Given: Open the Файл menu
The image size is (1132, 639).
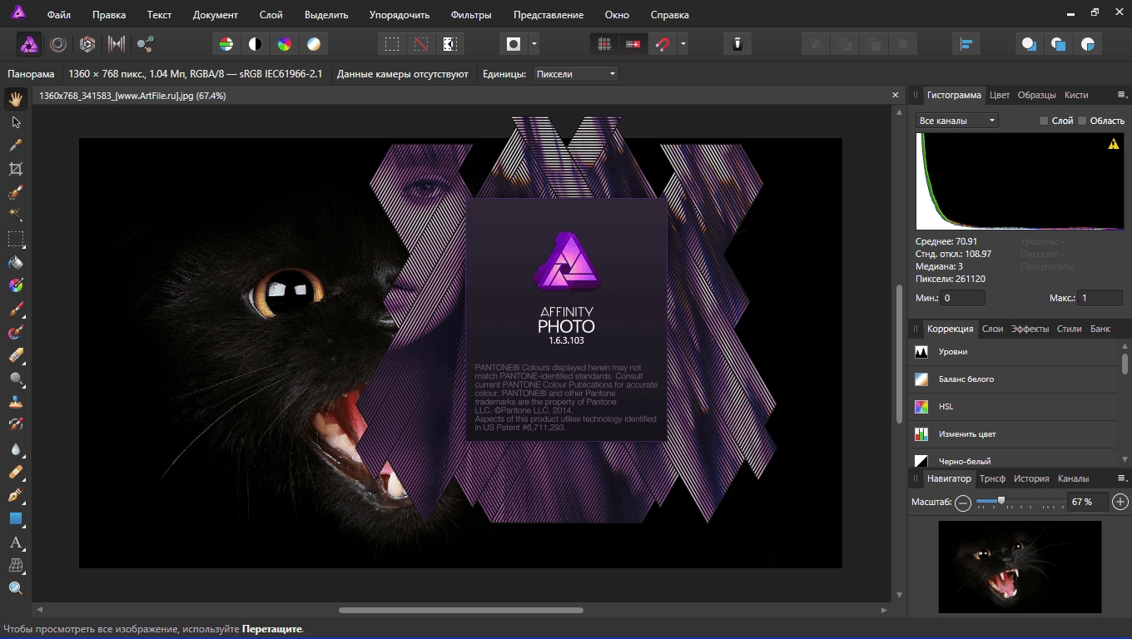Looking at the screenshot, I should (59, 15).
